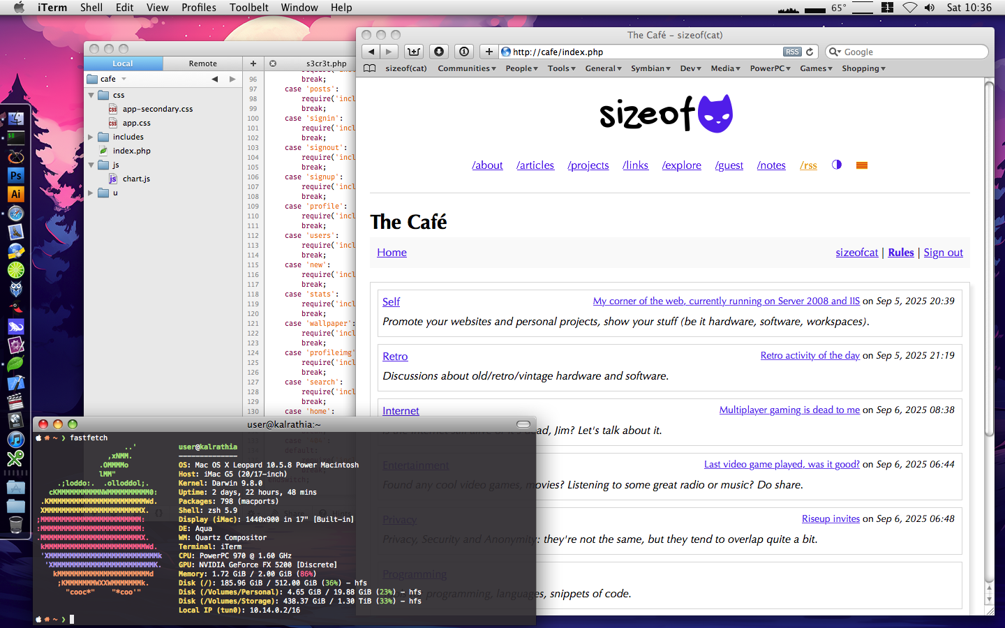Open the Toolbelt menu
Screen dimensions: 1005x628
(248, 8)
